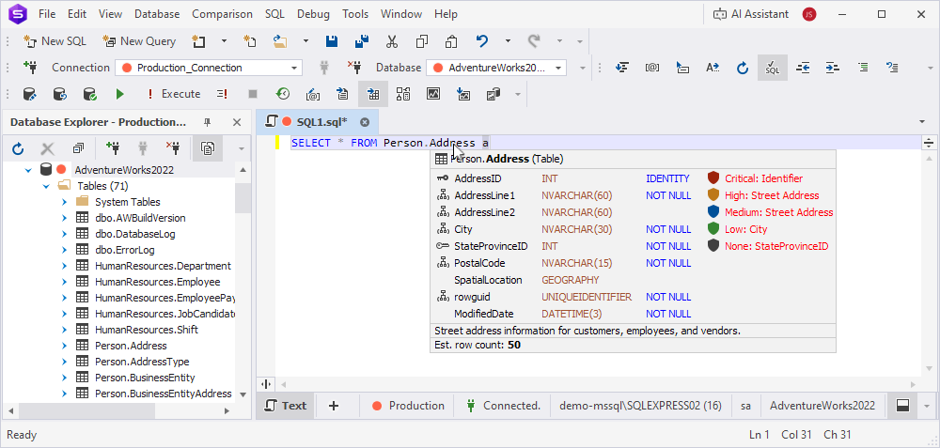Expand the System Tables folder

64,202
